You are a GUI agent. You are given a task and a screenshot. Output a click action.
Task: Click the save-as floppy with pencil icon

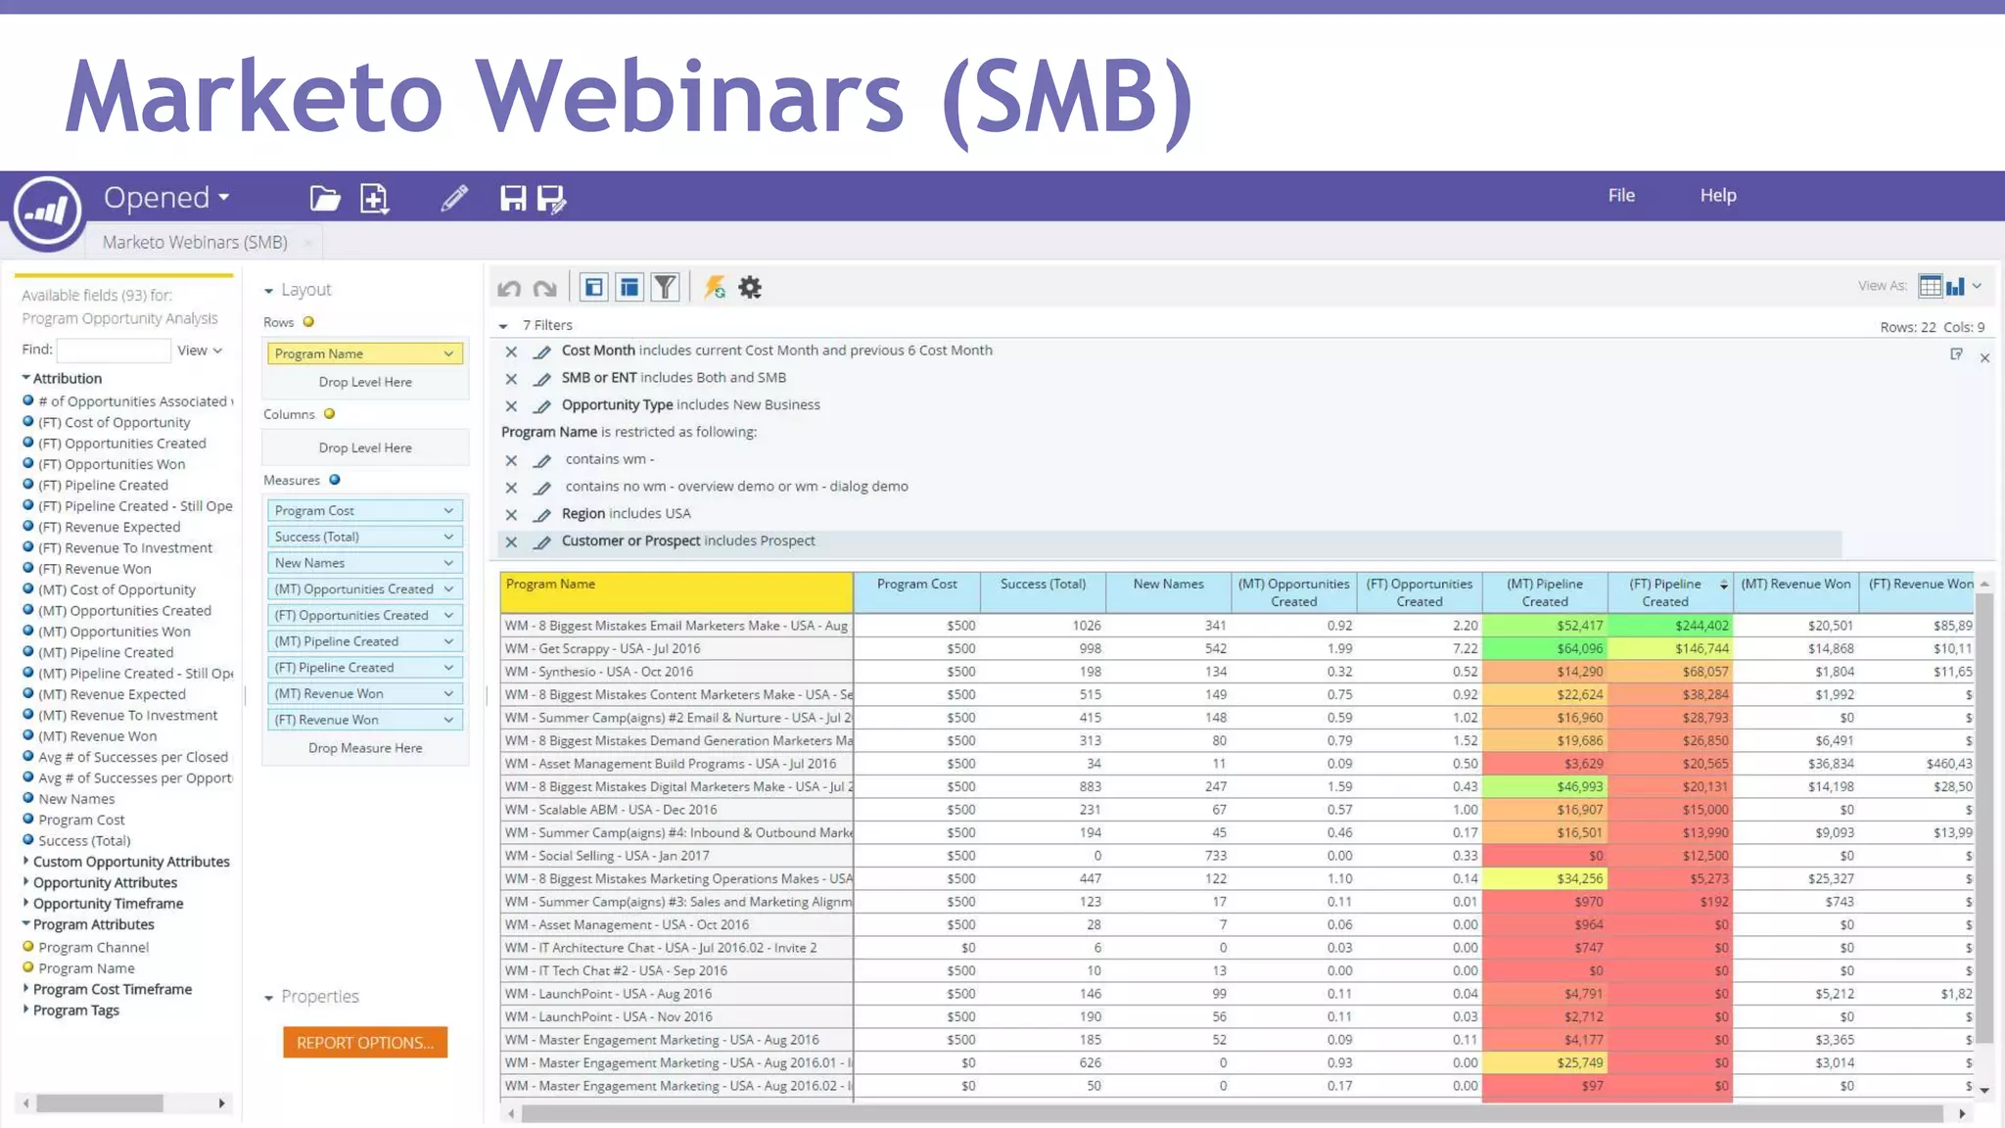pos(551,199)
